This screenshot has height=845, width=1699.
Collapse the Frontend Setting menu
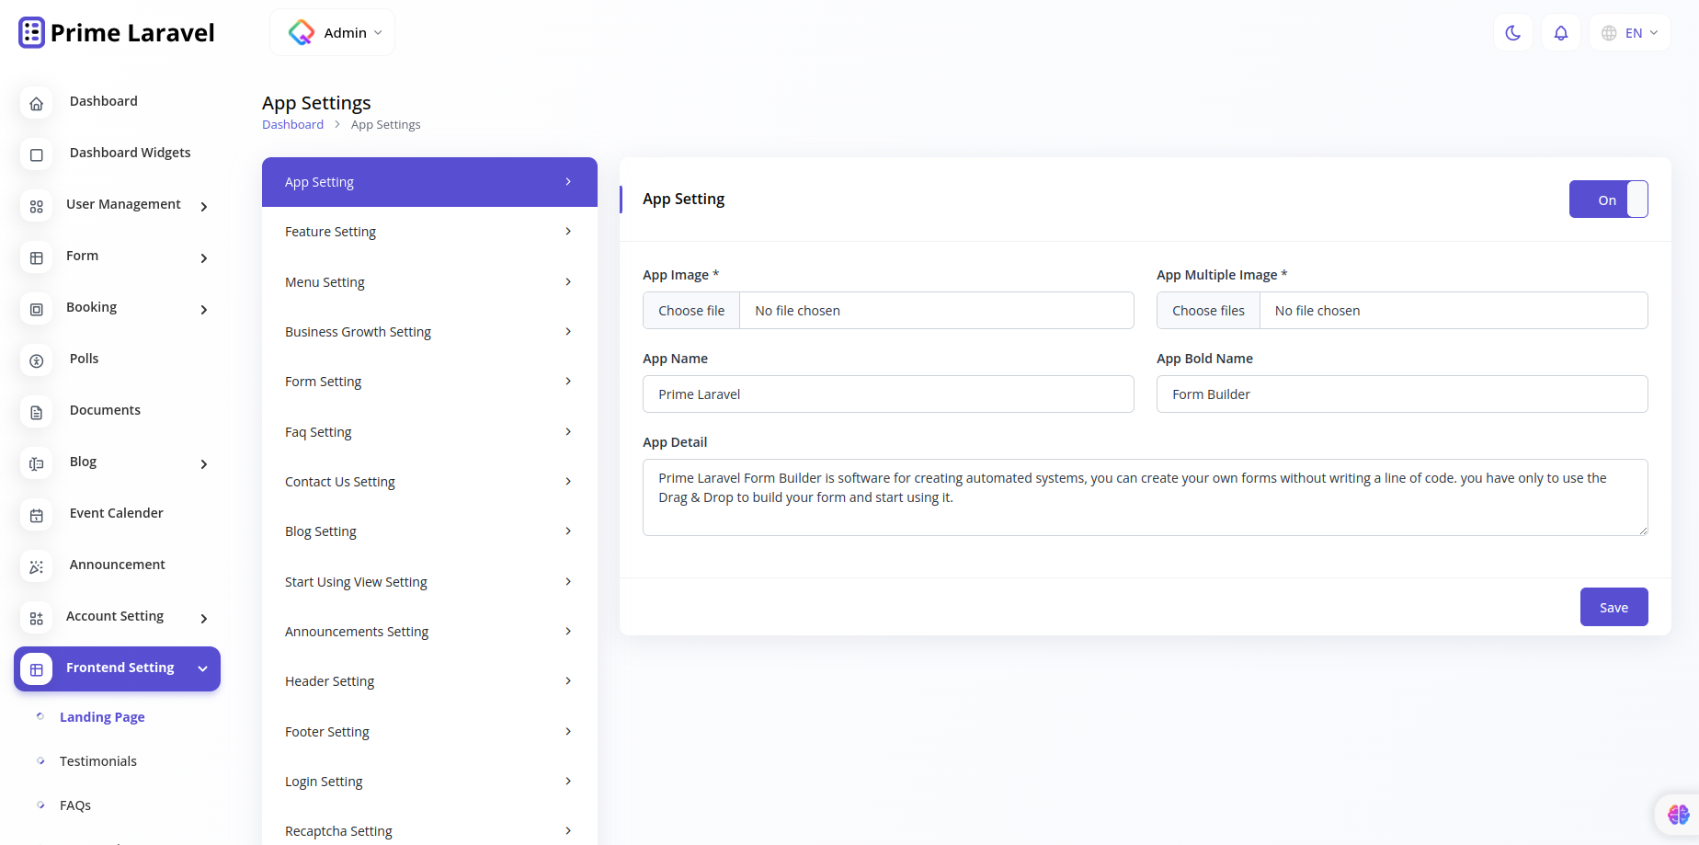[x=202, y=668]
